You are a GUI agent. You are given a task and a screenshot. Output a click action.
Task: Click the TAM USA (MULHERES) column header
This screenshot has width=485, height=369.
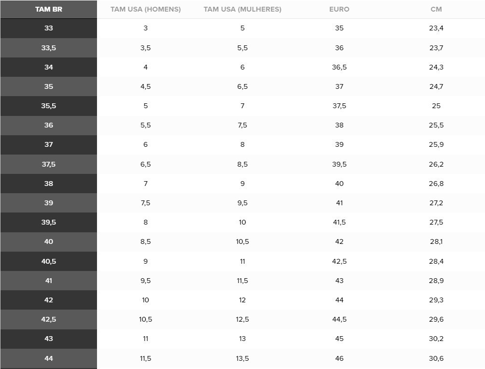(x=242, y=9)
